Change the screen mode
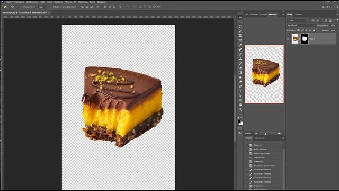The image size is (339, 191). coord(240,133)
